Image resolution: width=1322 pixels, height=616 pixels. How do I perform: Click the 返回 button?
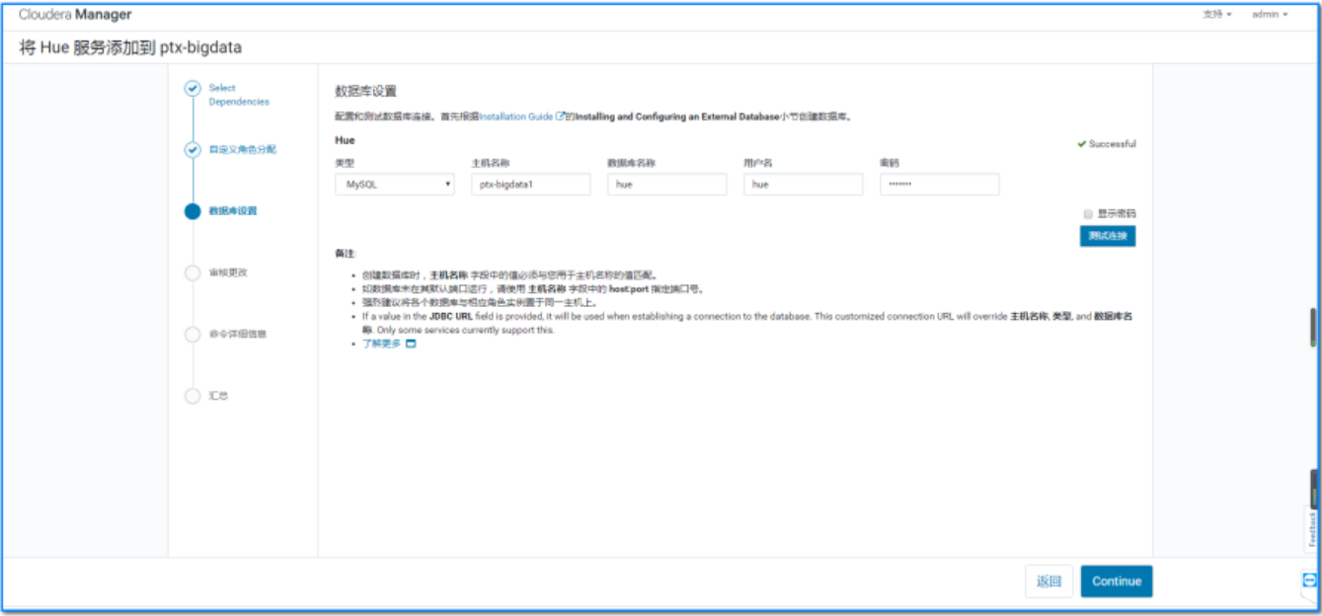click(x=1049, y=581)
